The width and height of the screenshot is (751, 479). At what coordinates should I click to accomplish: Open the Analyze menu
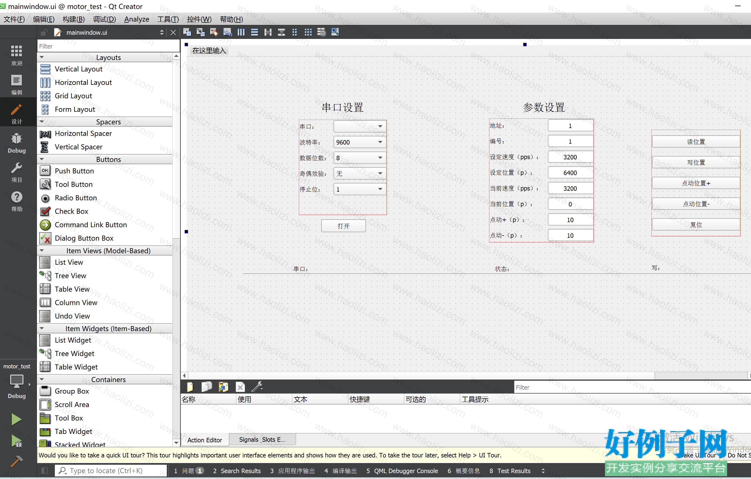tap(137, 19)
